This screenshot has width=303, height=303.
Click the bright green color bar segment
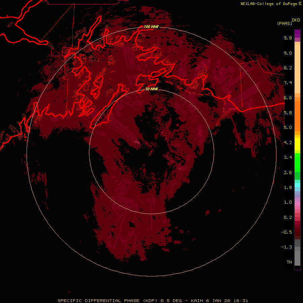297,163
